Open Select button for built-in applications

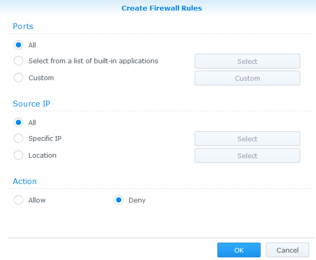click(247, 61)
